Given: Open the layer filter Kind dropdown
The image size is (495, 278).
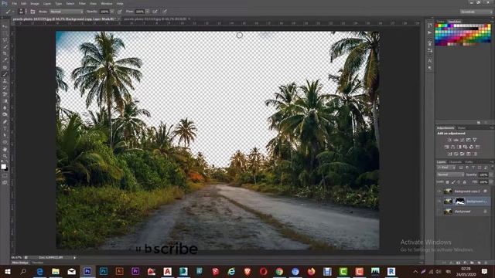Looking at the screenshot, I should [445, 168].
